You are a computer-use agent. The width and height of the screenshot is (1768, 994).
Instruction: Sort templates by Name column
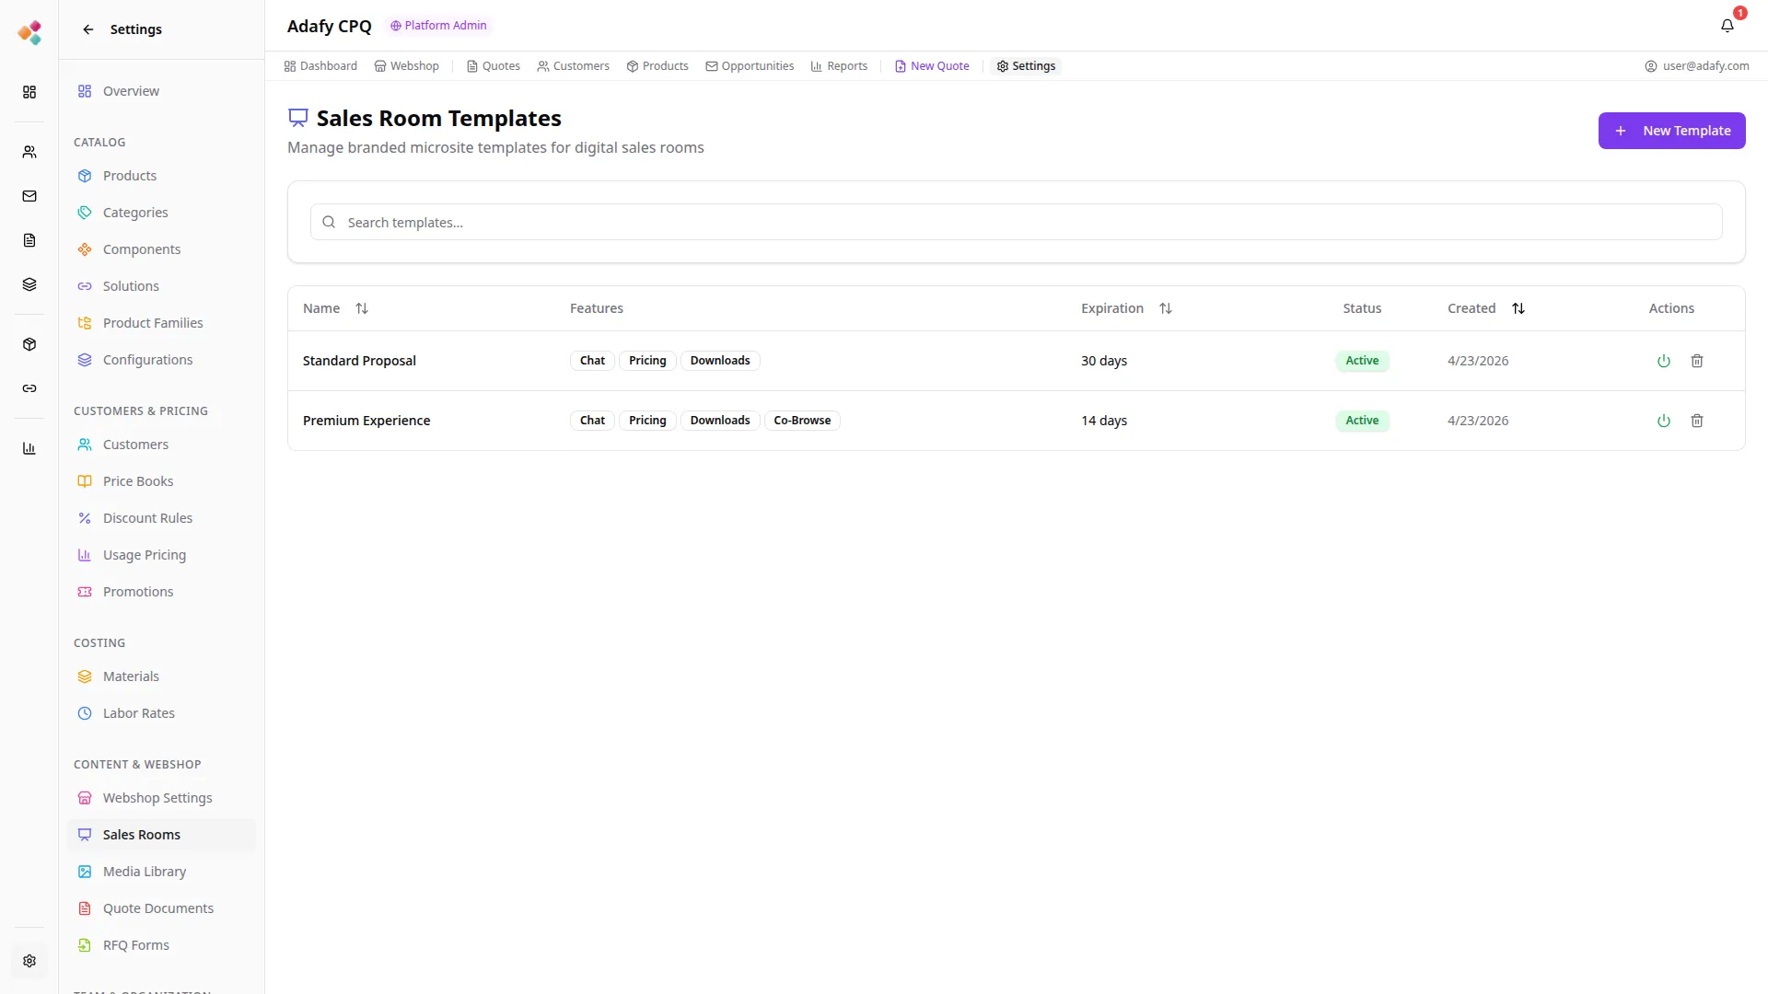362,308
